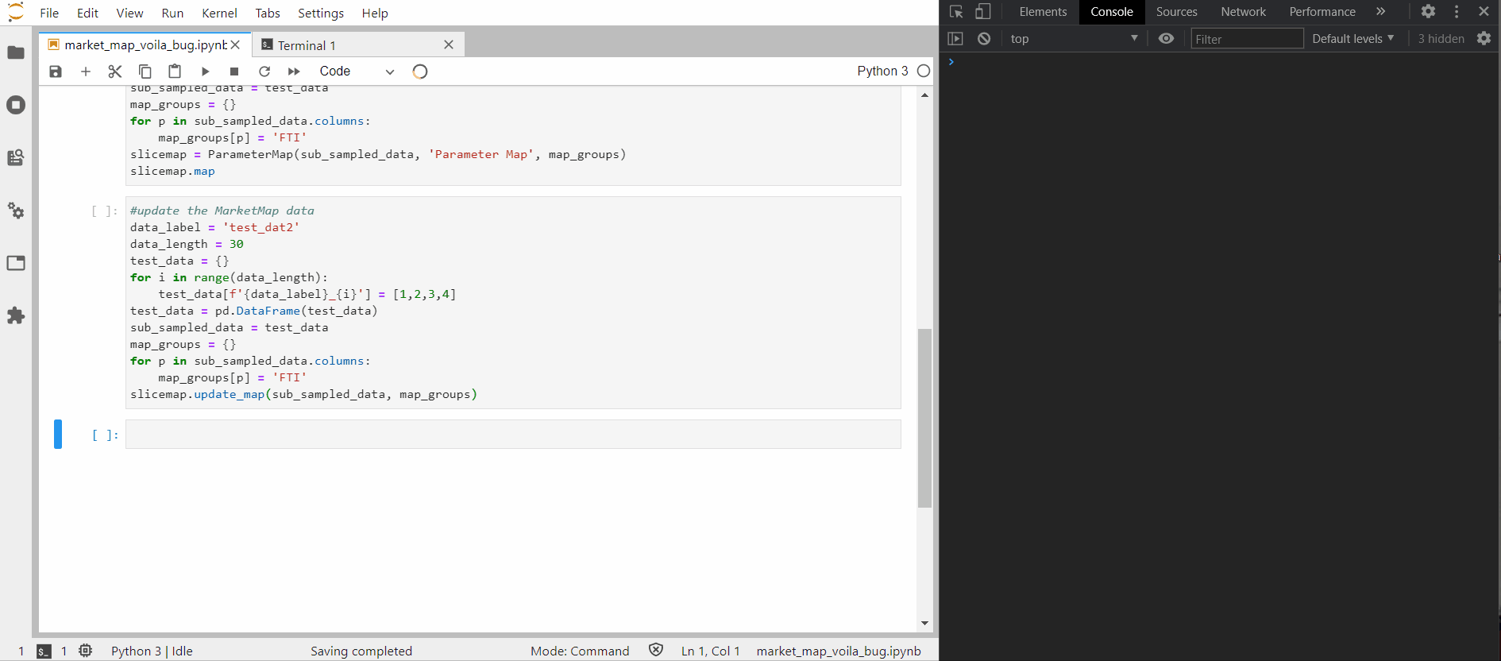Click the kernel chip icon in status bar
Screen dimensions: 1501x661
click(86, 651)
